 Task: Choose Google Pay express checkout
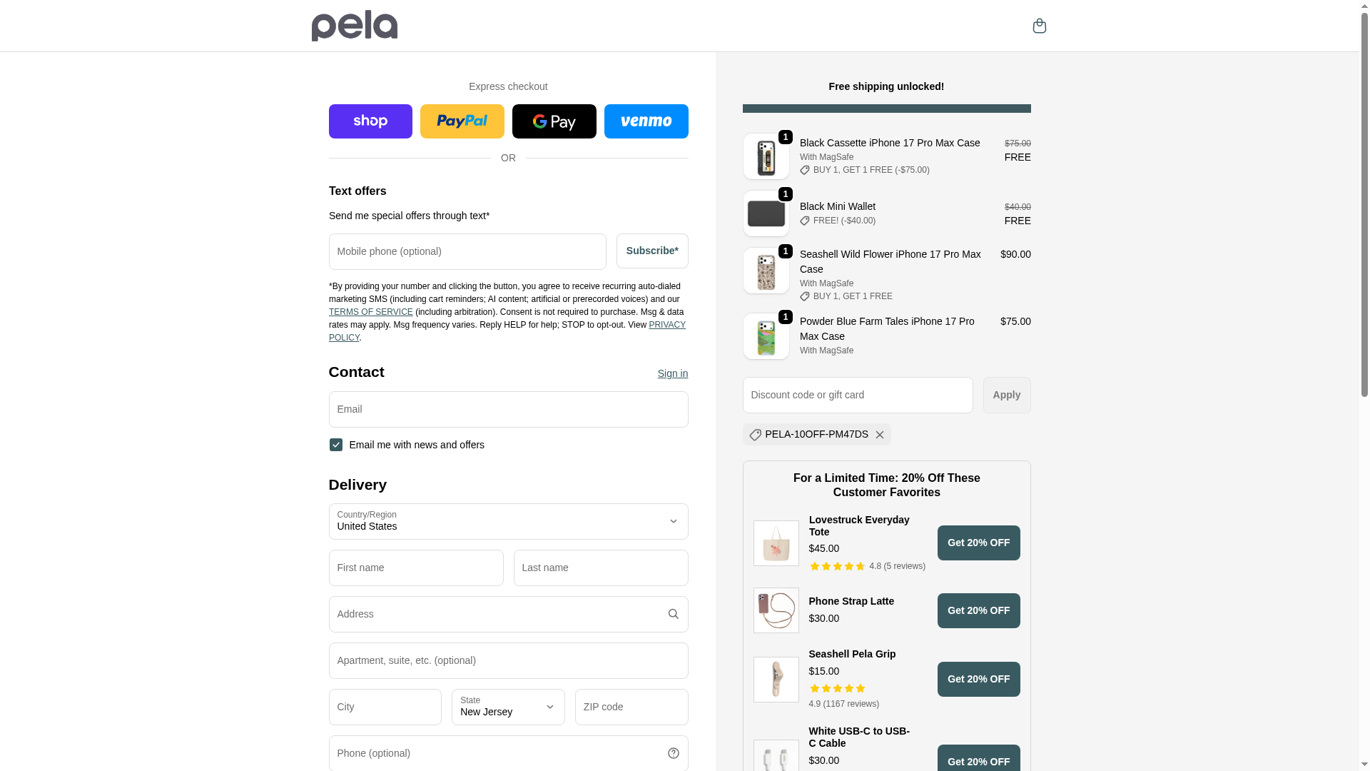click(554, 121)
